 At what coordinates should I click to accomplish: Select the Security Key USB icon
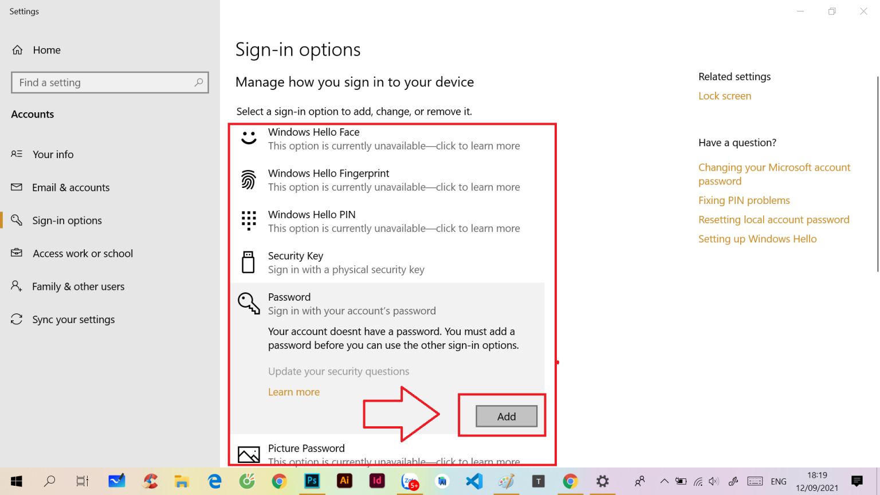click(x=248, y=262)
